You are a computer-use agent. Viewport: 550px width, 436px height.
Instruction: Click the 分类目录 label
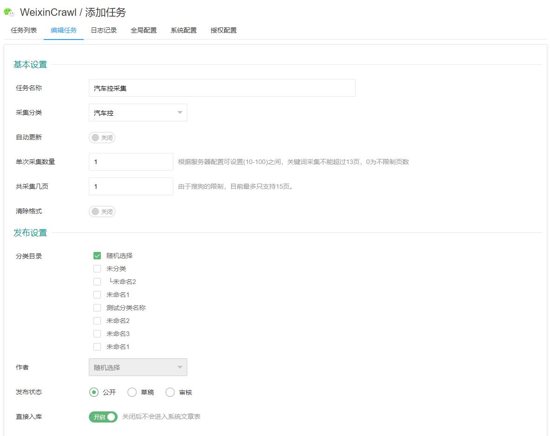click(29, 256)
